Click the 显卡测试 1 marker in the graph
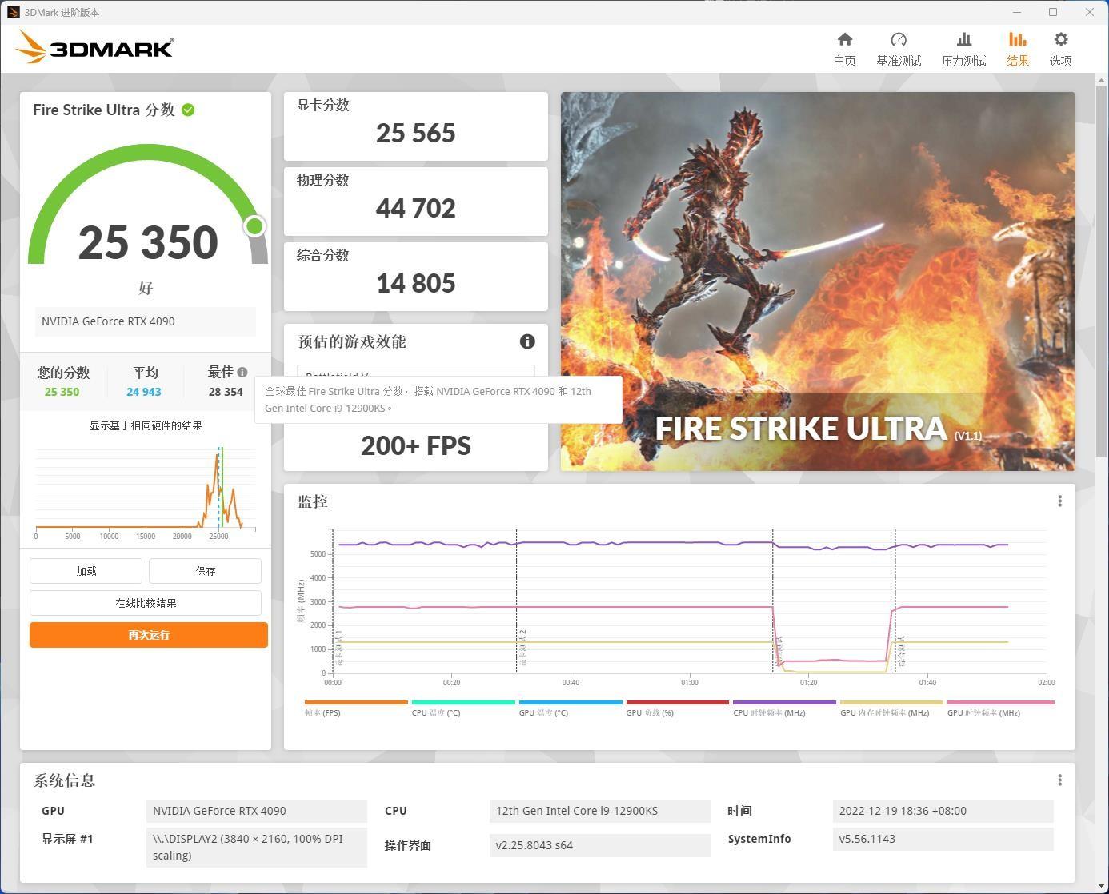Viewport: 1109px width, 894px height. click(x=339, y=648)
